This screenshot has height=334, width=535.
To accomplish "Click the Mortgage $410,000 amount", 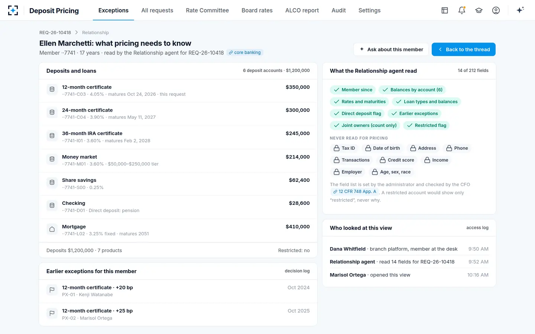I will 298,227.
